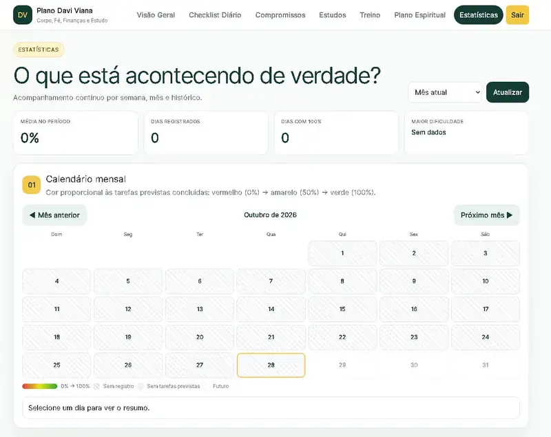Image resolution: width=551 pixels, height=437 pixels.
Task: Click the Futuro legend label
Action: click(220, 386)
